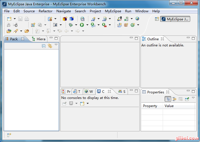This screenshot has width=200, height=142.
Task: Click the blue cube new module icon
Action: [72, 19]
